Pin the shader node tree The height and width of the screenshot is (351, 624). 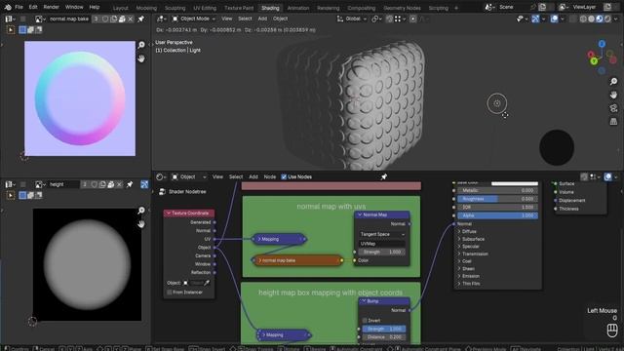[x=383, y=176]
